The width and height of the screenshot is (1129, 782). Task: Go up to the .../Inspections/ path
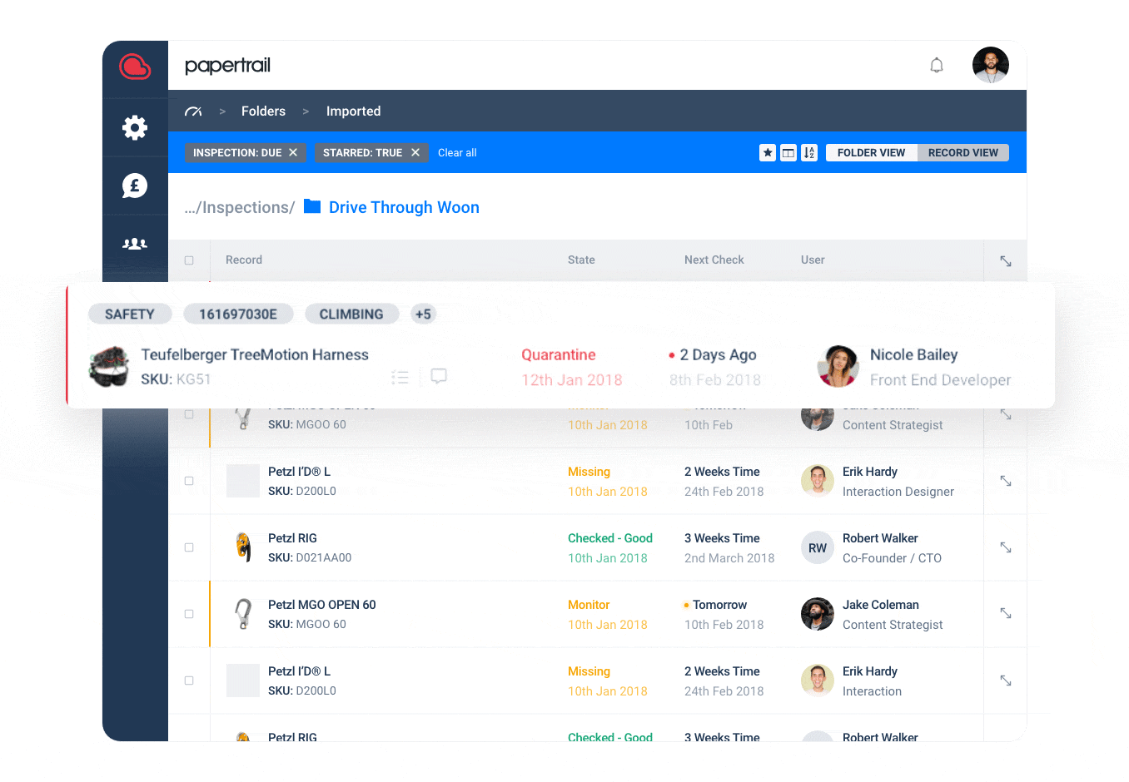pos(239,207)
